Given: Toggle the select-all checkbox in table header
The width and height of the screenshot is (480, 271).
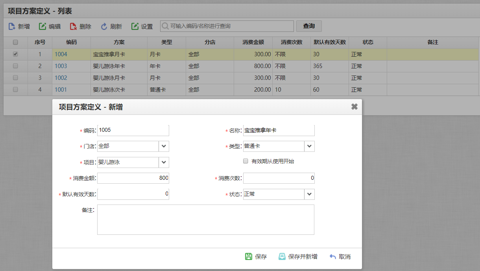Looking at the screenshot, I should (15, 42).
